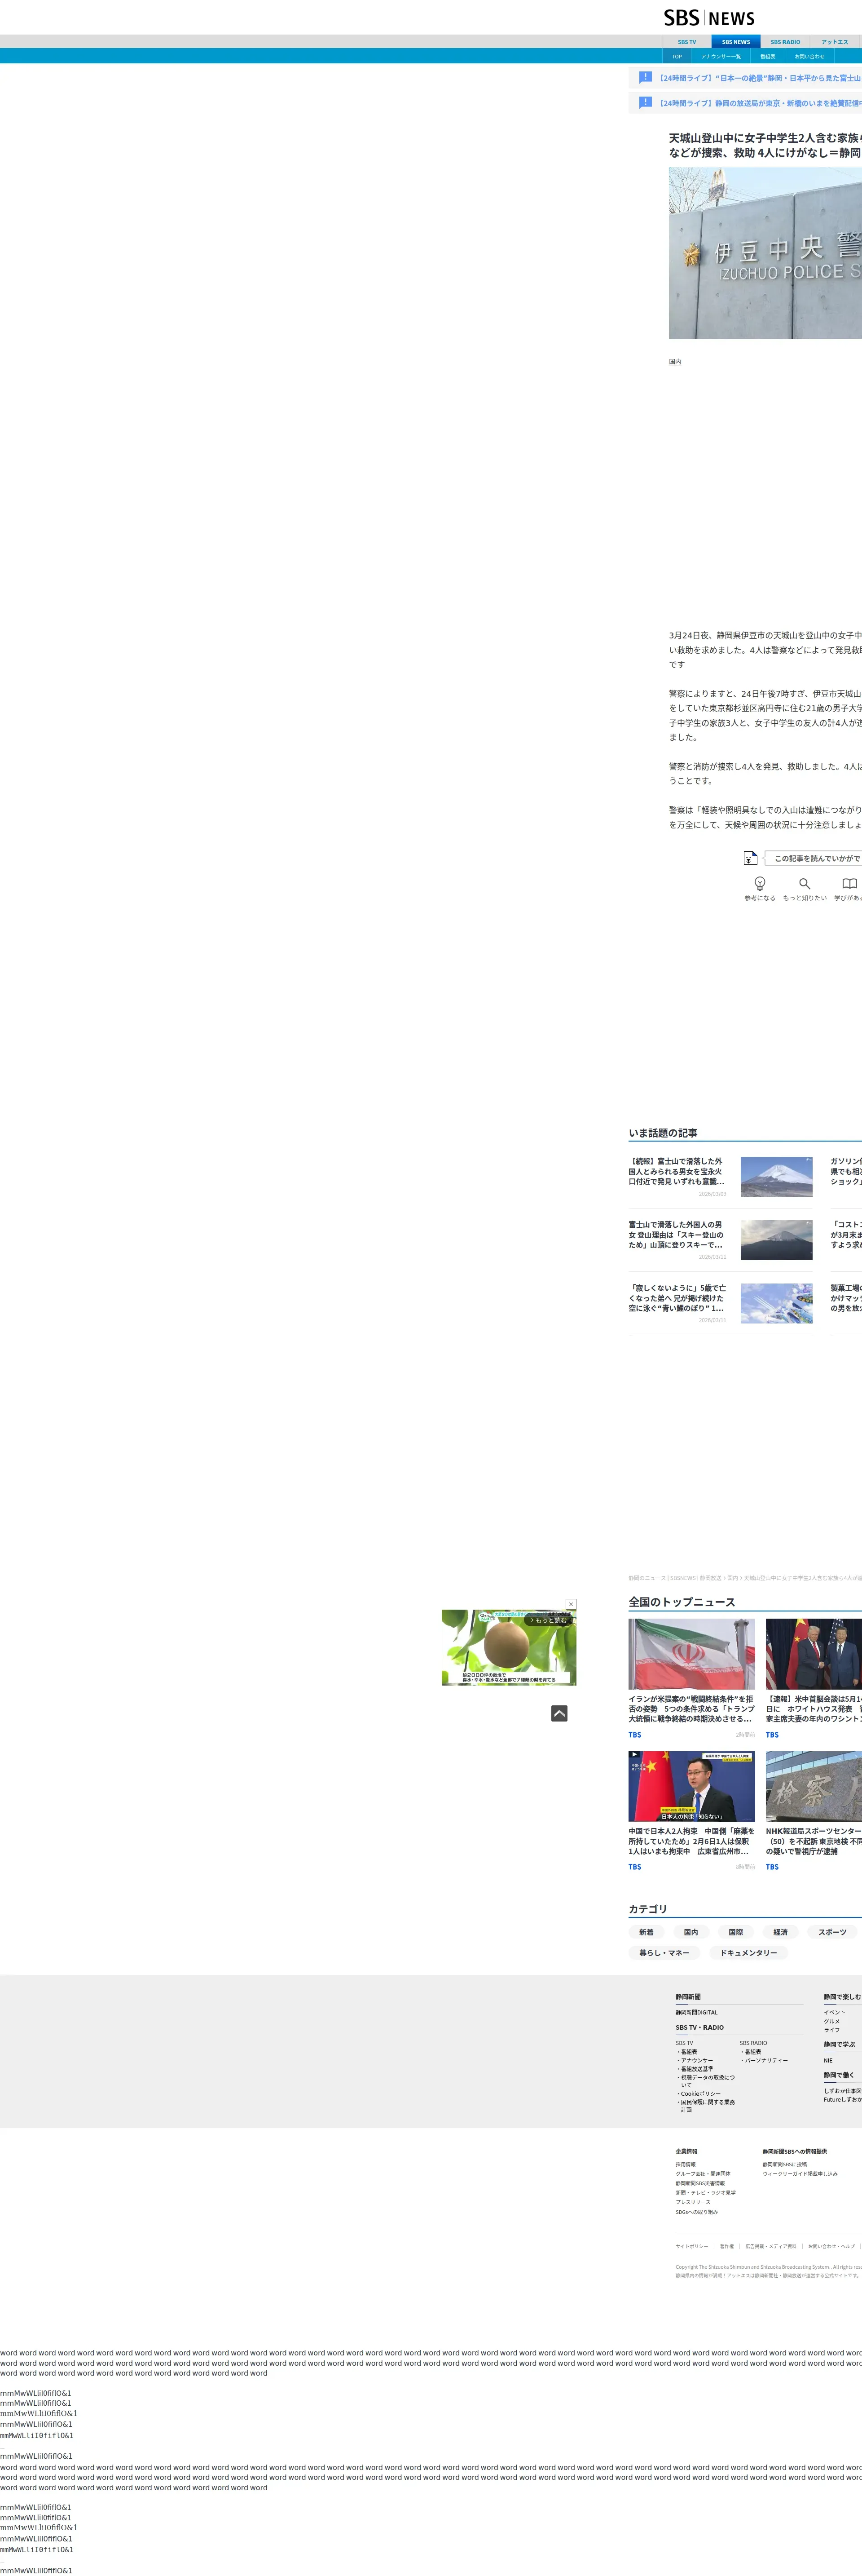Viewport: 862px width, 2576px height.
Task: Click the document mascot icon beside the survey bubble
Action: (750, 858)
